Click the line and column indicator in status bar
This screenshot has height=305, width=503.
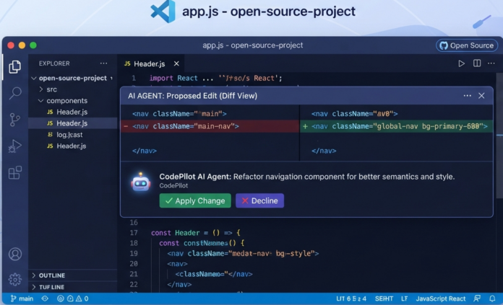tap(351, 299)
